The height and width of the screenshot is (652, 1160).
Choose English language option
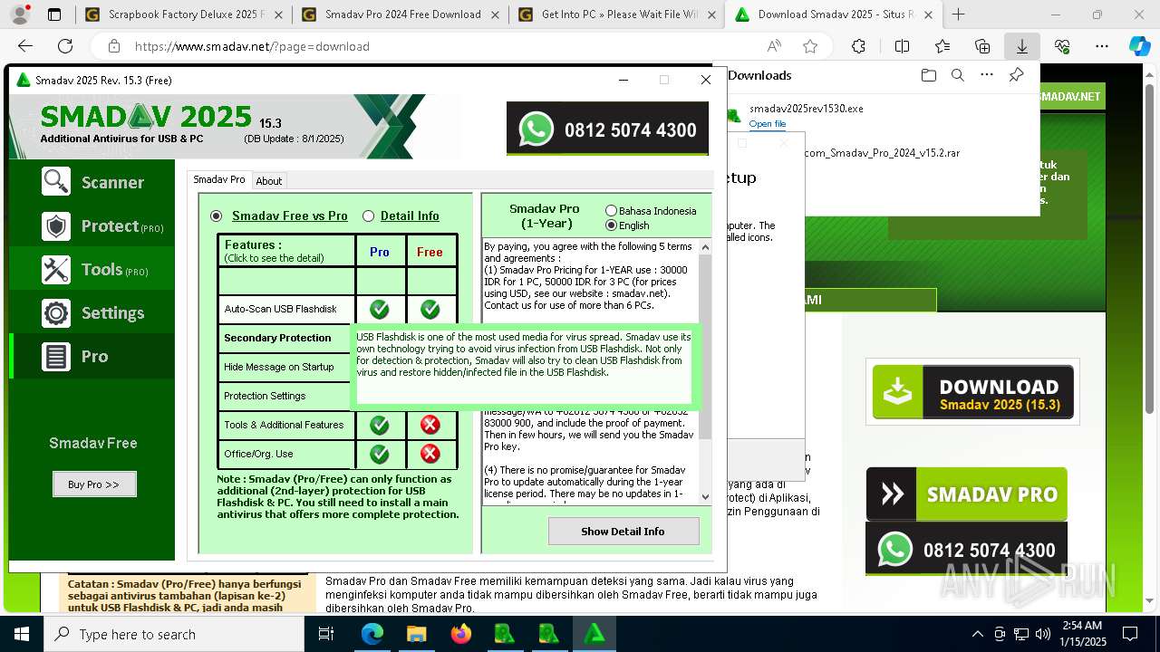[611, 225]
